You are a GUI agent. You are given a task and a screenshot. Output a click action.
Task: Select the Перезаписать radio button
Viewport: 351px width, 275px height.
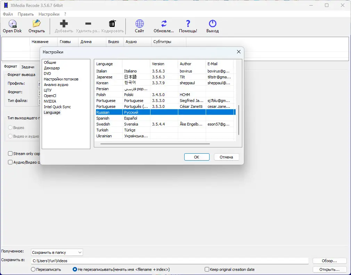pos(33,269)
